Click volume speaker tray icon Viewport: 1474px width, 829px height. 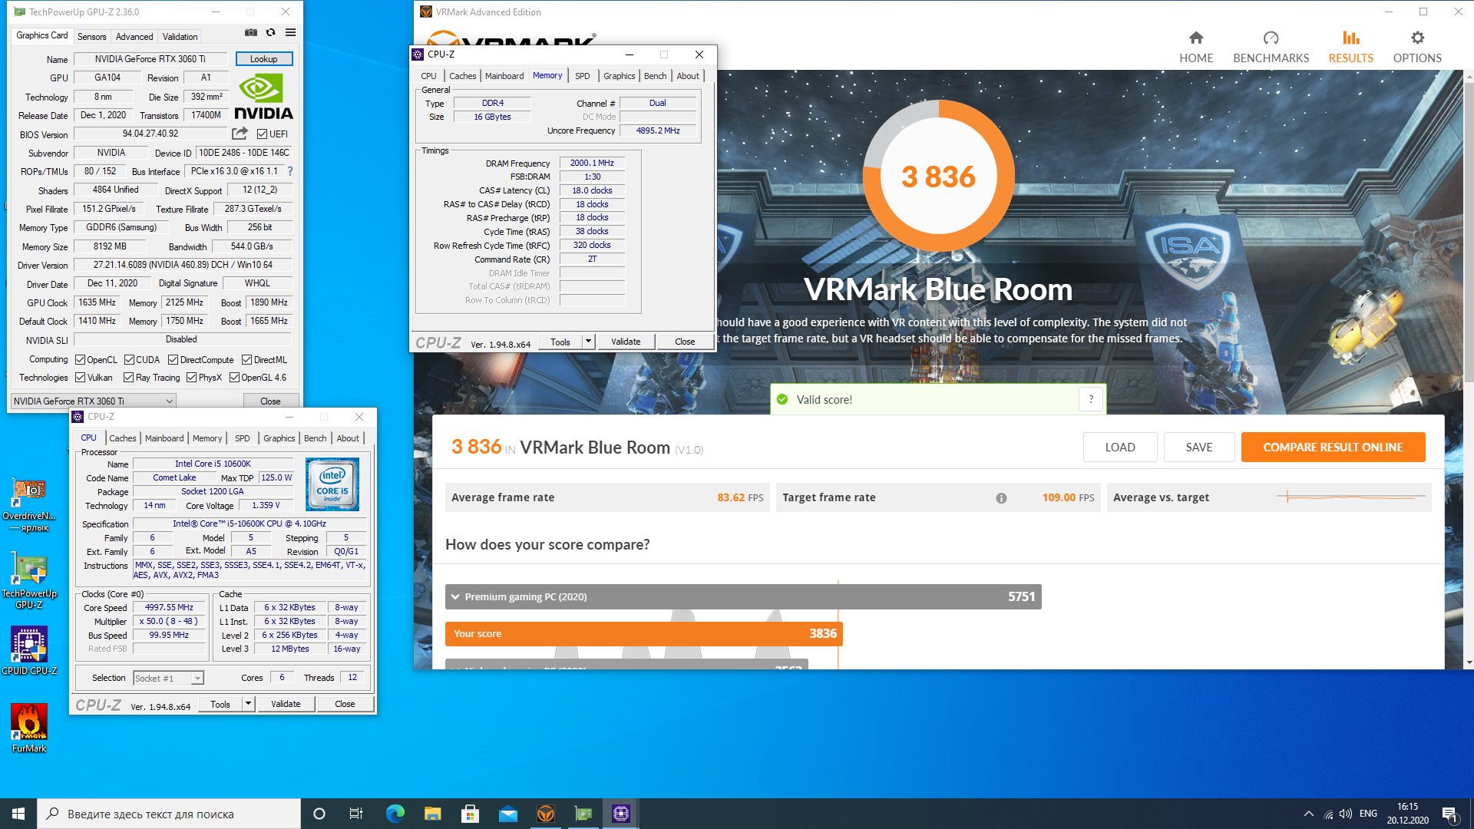pos(1346,814)
